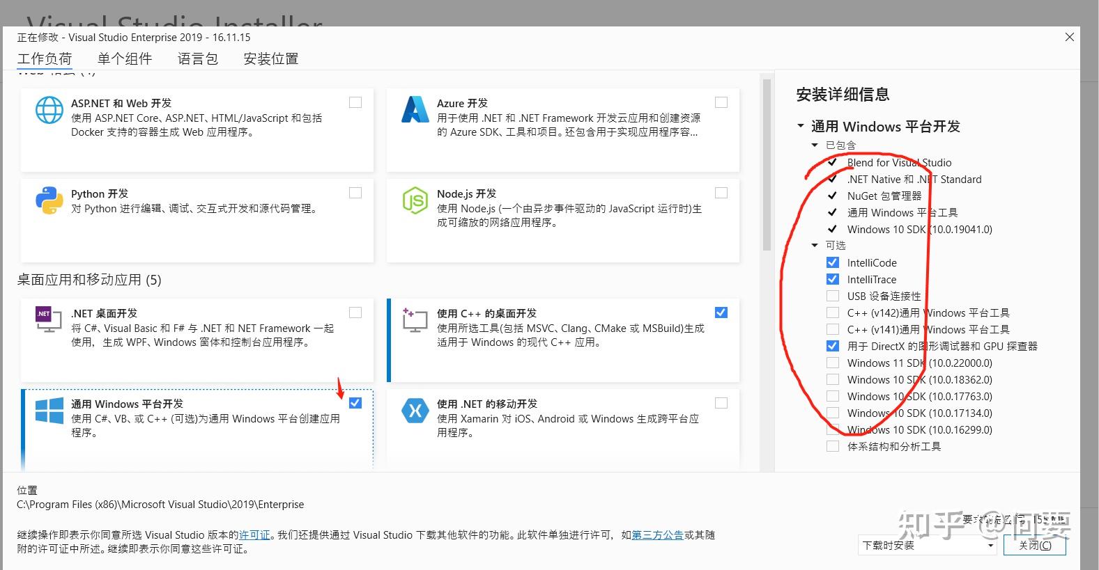Collapse the 可选 optional components group
Image resolution: width=1099 pixels, height=570 pixels.
pyautogui.click(x=815, y=246)
